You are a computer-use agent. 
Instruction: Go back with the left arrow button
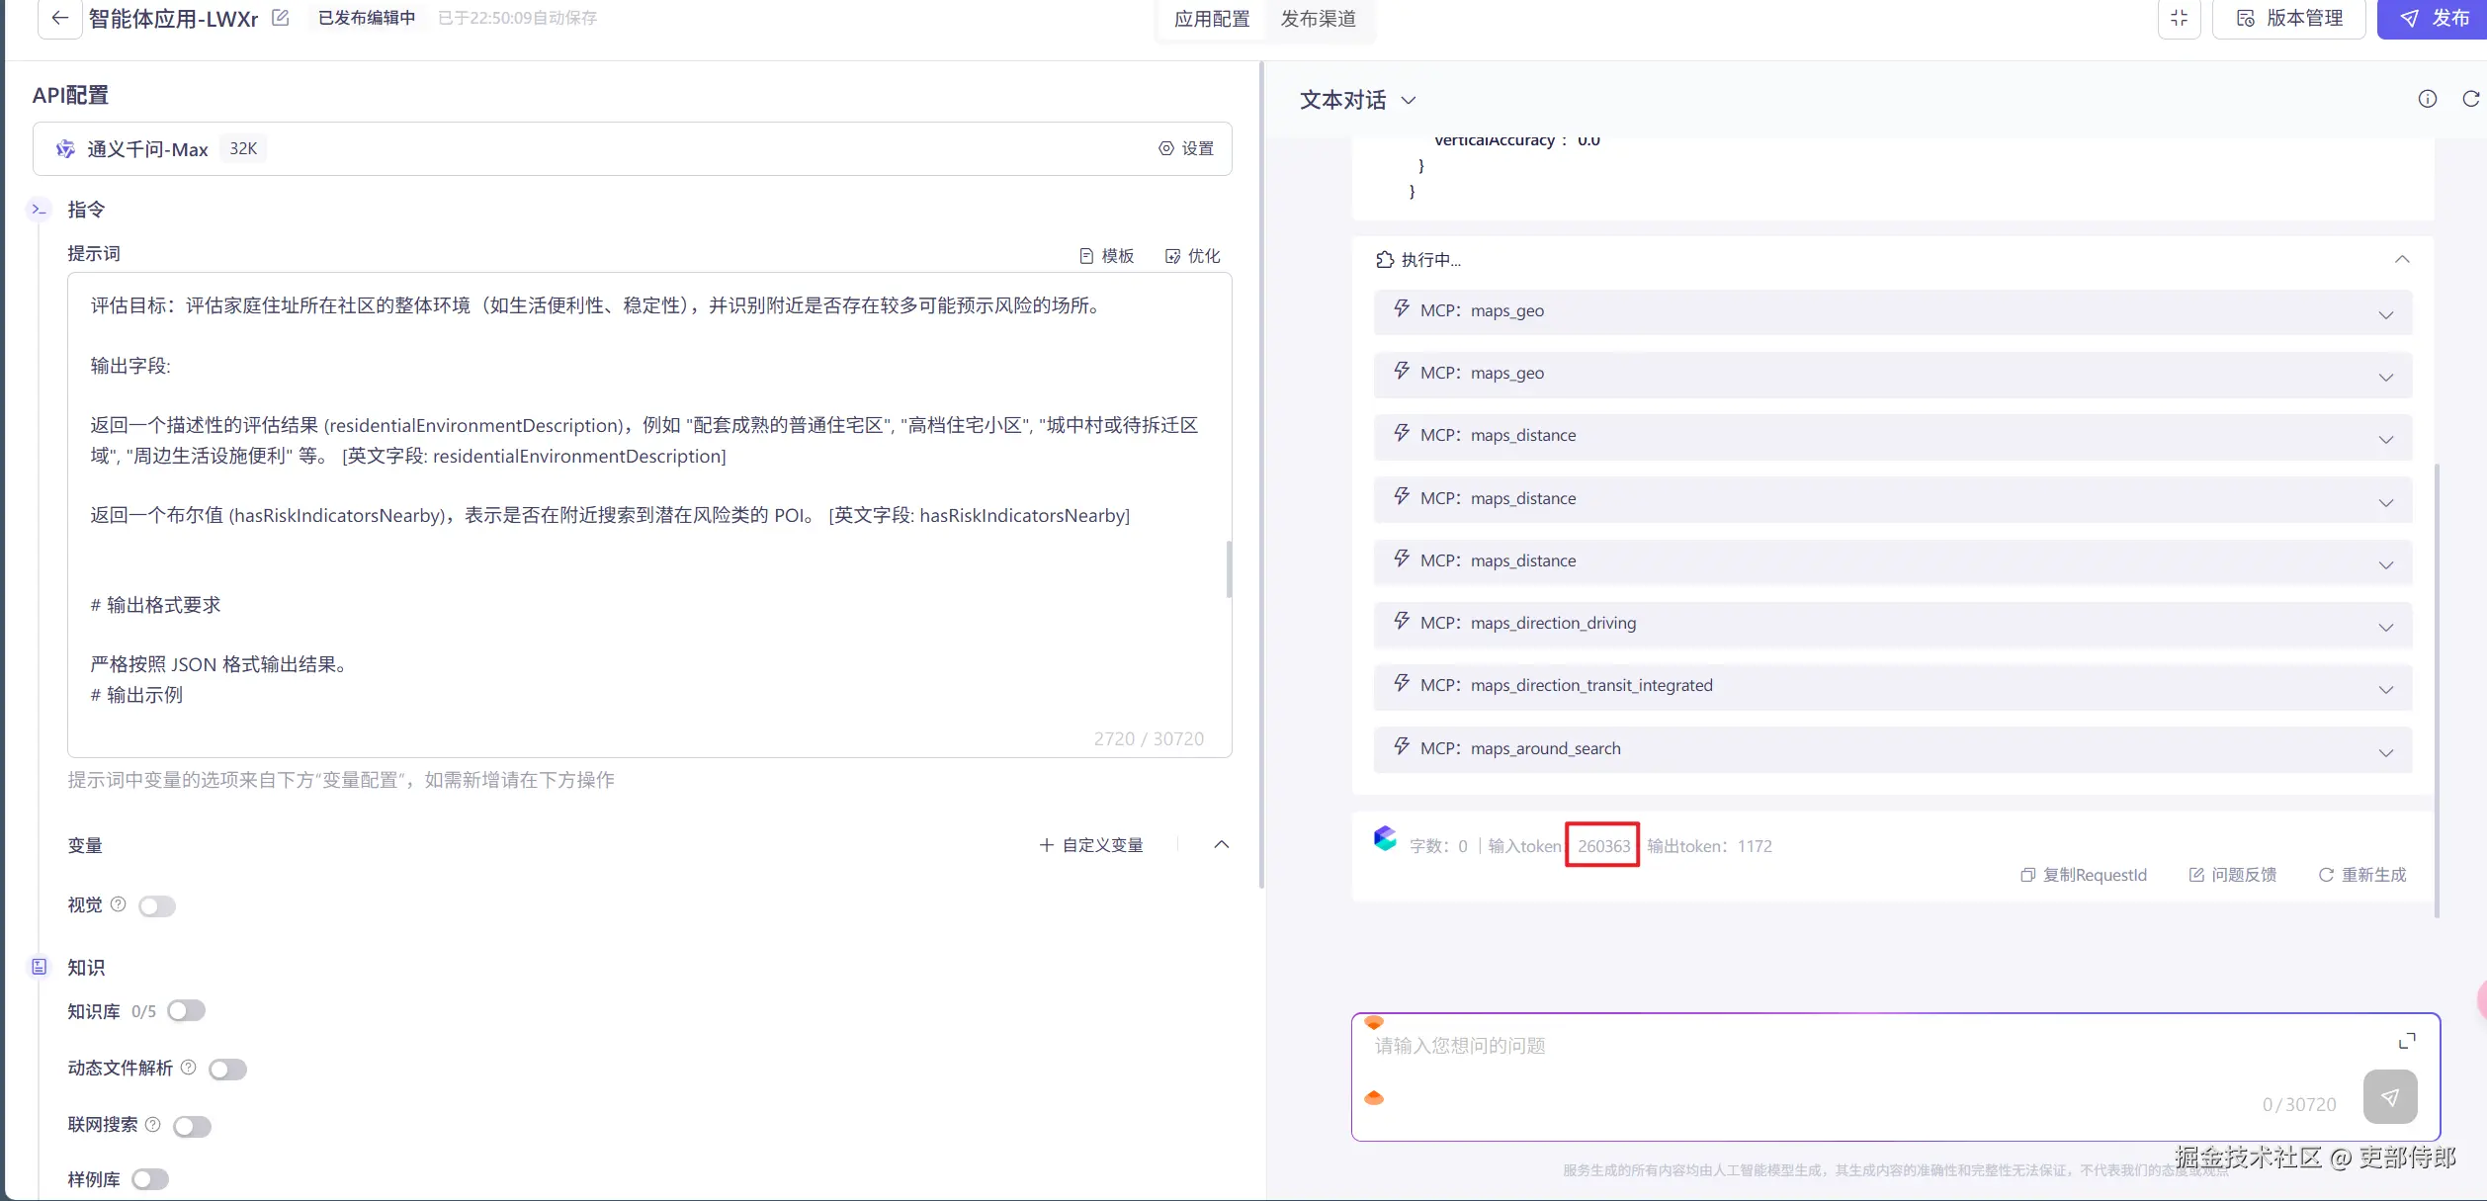click(60, 18)
